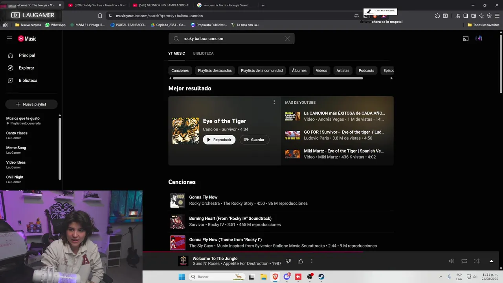Click the horizontal chips scrollbar
Viewport: 503px width, 283px height.
tap(268, 78)
